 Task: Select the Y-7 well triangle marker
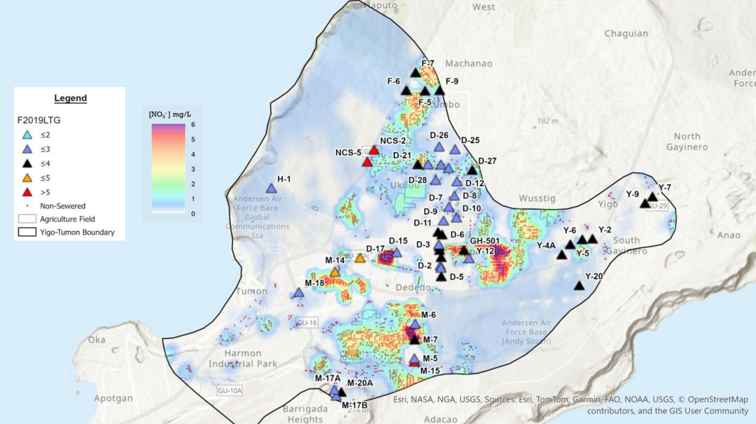click(653, 197)
